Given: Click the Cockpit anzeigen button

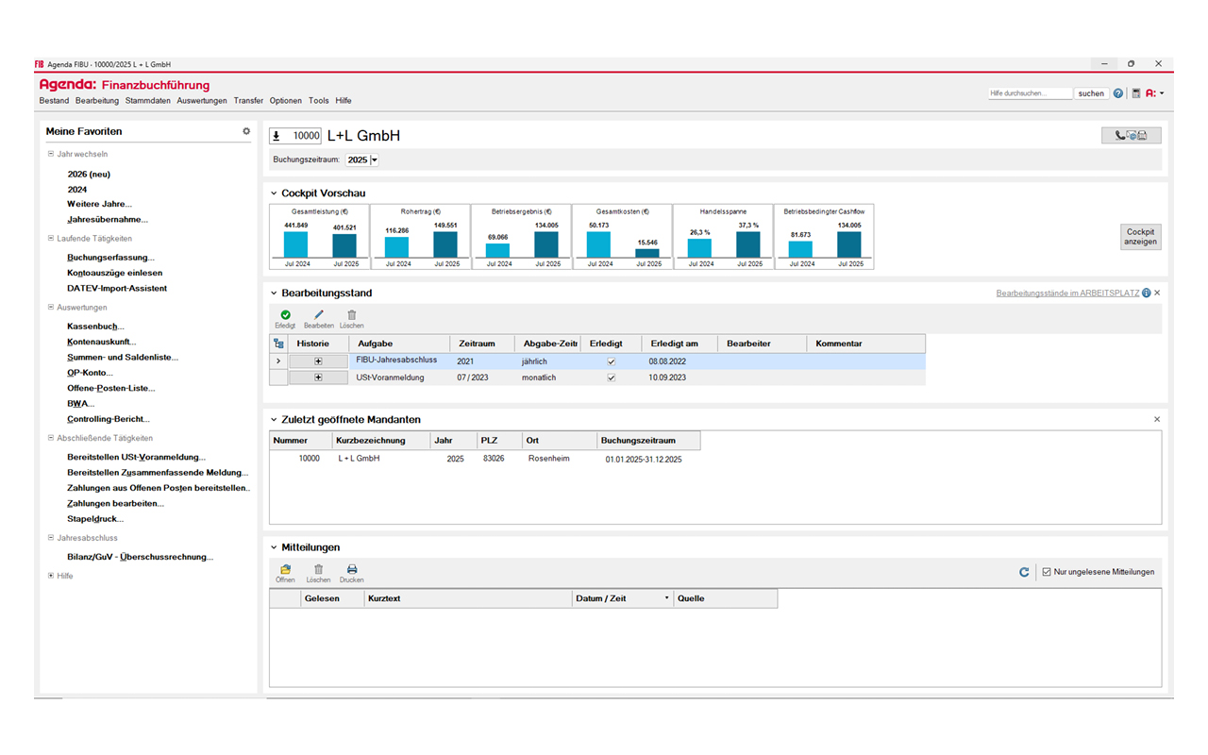Looking at the screenshot, I should [x=1140, y=237].
